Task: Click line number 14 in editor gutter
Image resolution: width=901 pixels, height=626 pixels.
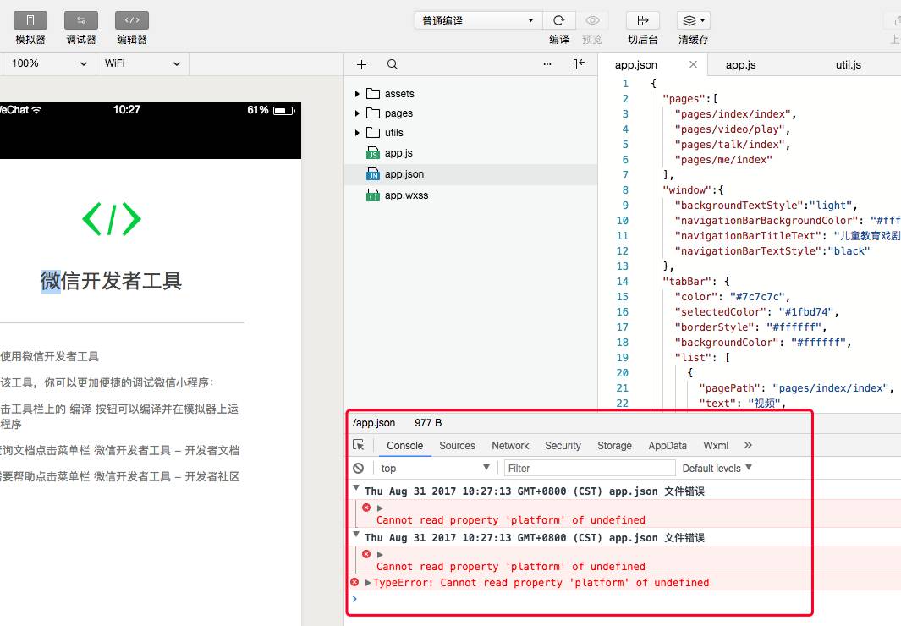Action: (623, 282)
